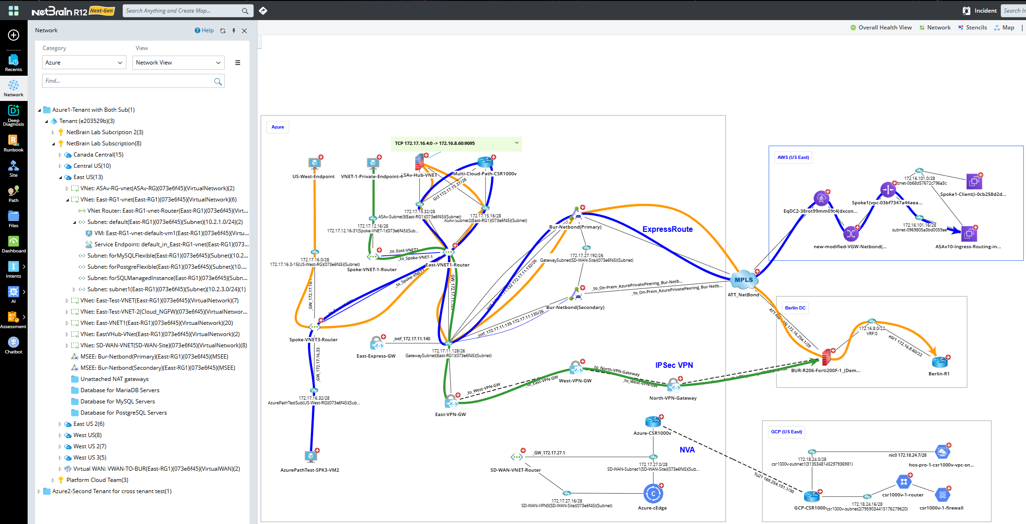1026x524 pixels.
Task: Open the Category dropdown showing Azure
Action: [x=84, y=63]
